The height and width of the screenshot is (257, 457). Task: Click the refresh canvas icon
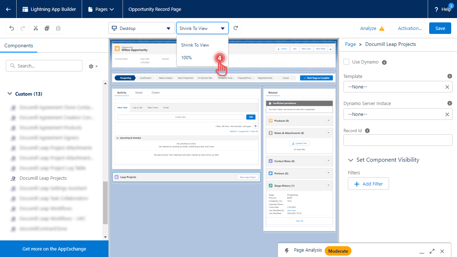coord(236,28)
